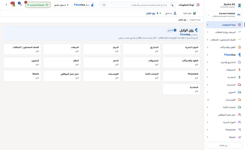Open the المخزون card
The width and height of the screenshot is (245, 150).
tap(22, 62)
